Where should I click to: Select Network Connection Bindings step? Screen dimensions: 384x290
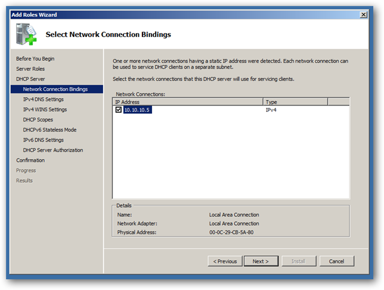[57, 89]
